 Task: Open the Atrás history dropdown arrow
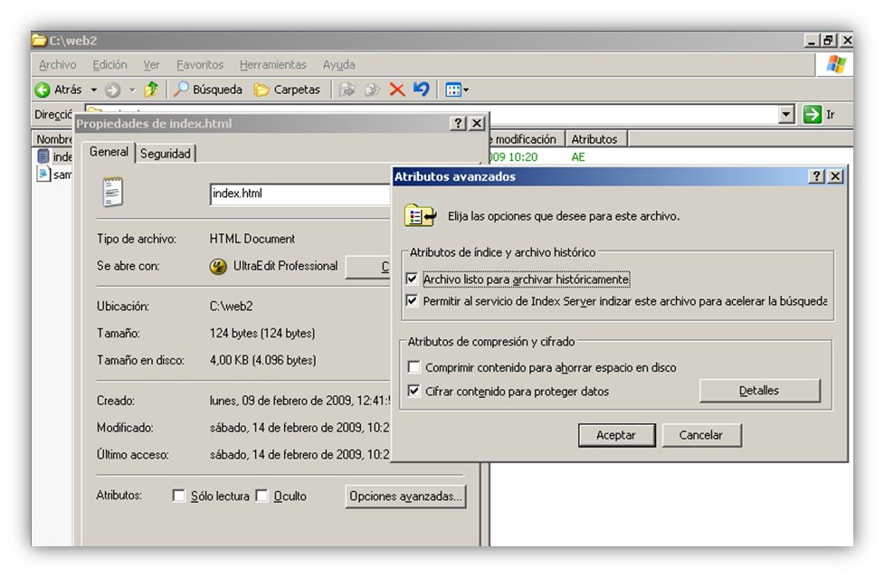pyautogui.click(x=94, y=90)
